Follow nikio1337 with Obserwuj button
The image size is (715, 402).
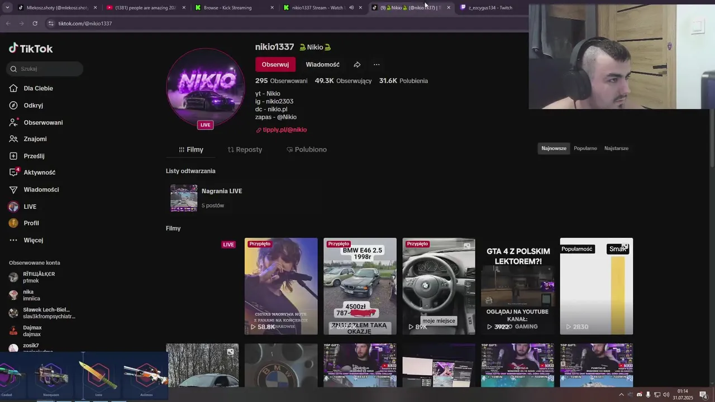(x=275, y=64)
